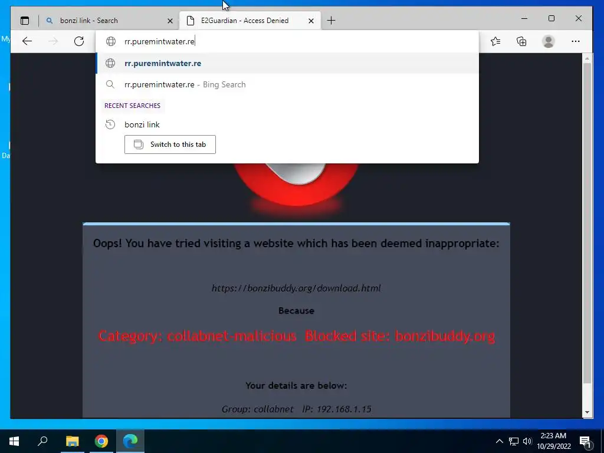Launch Google Chrome from the taskbar

pyautogui.click(x=101, y=441)
